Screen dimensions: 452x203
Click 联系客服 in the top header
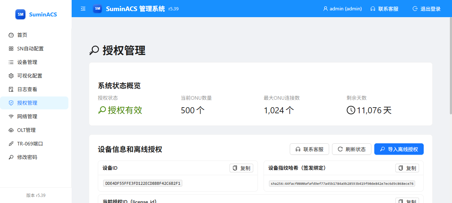tap(384, 9)
